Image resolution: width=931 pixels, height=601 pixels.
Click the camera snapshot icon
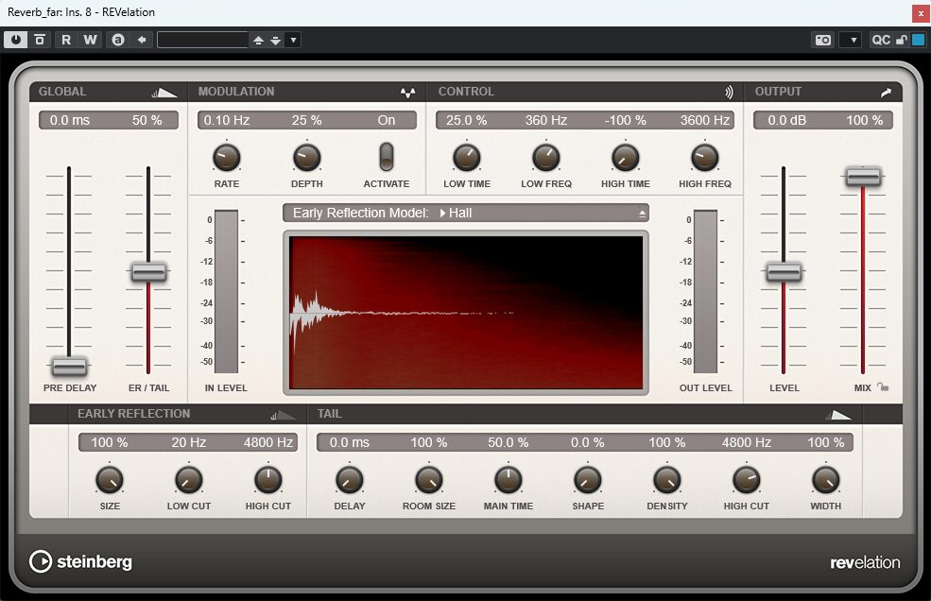pyautogui.click(x=823, y=40)
